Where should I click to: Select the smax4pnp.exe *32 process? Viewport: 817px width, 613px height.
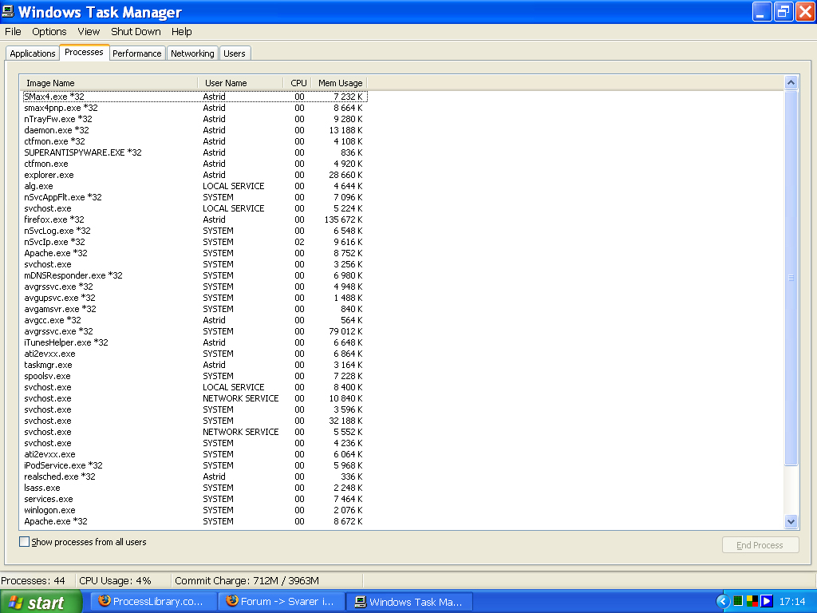point(195,108)
